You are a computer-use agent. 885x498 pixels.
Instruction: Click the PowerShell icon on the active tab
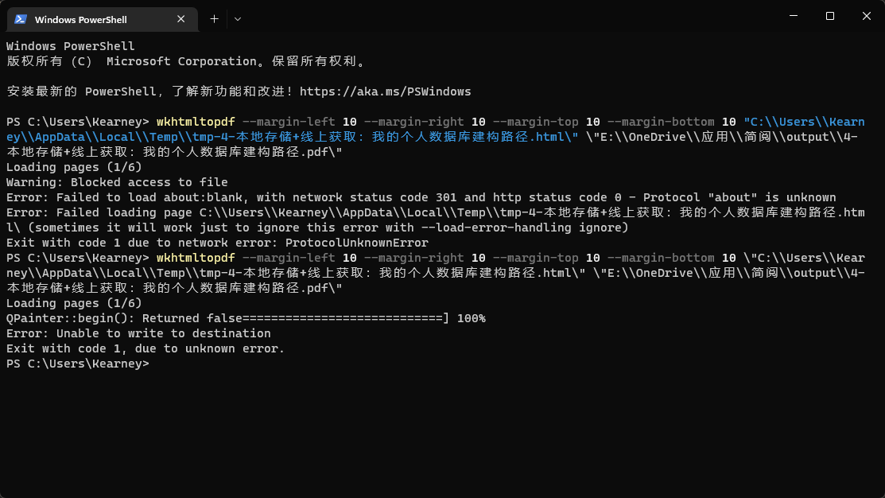click(19, 18)
